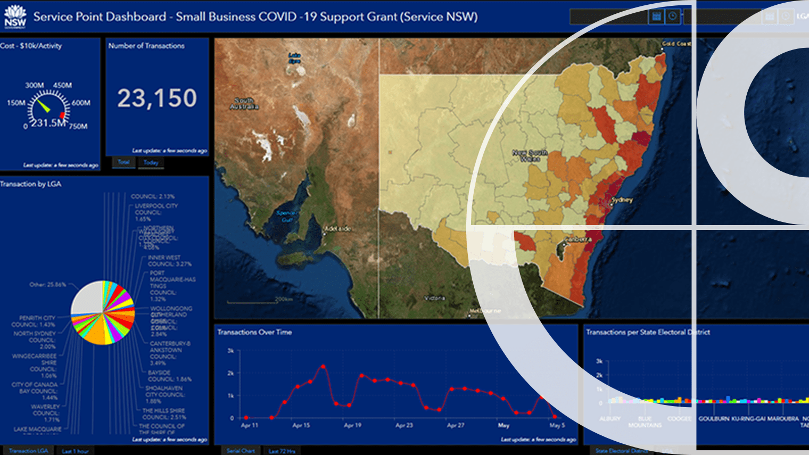809x455 pixels.
Task: Select the Last 1 hour tab
Action: (75, 451)
